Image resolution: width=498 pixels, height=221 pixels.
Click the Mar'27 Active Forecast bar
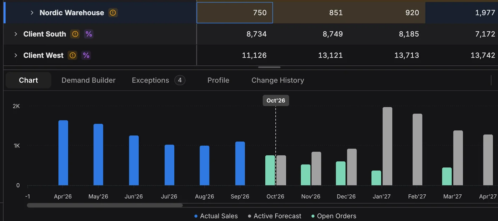458,158
